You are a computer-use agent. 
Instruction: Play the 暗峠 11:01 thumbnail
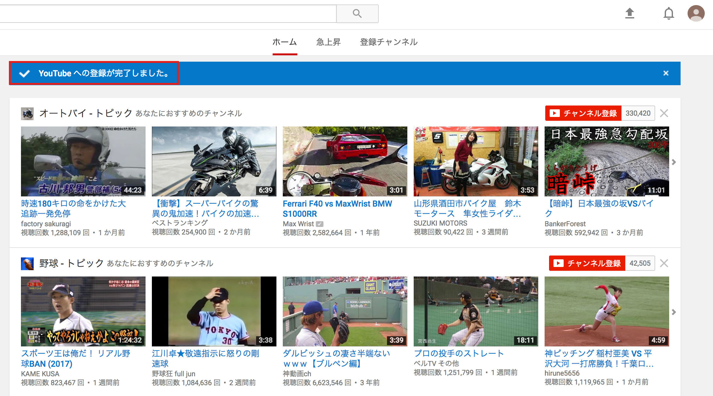coord(607,161)
